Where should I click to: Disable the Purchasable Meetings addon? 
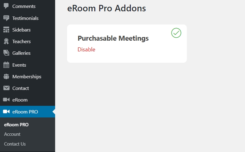(x=86, y=50)
